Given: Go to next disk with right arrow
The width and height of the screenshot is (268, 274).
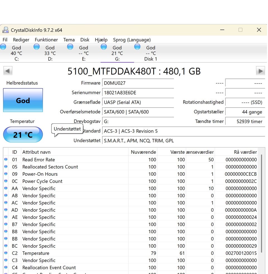Looking at the screenshot, I should [x=260, y=71].
